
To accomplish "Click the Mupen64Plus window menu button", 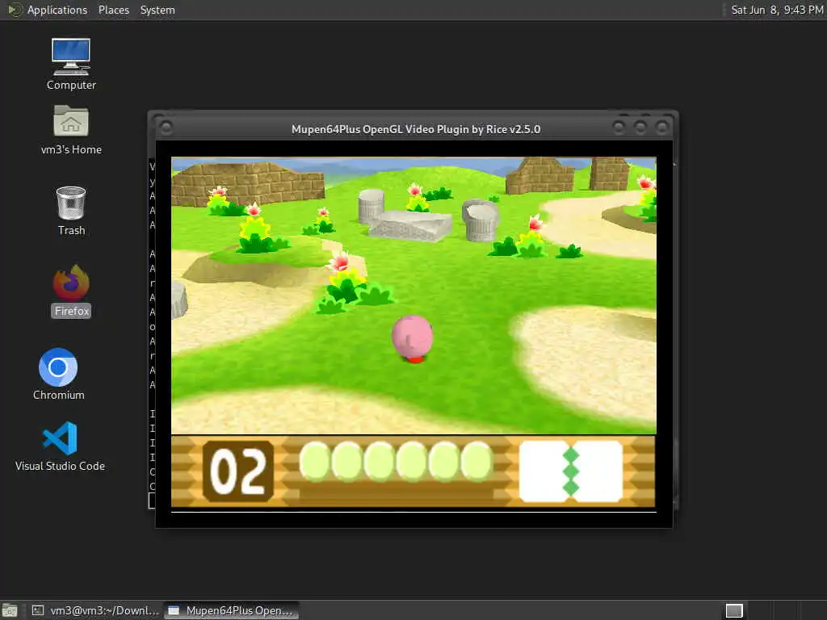I will pyautogui.click(x=166, y=128).
